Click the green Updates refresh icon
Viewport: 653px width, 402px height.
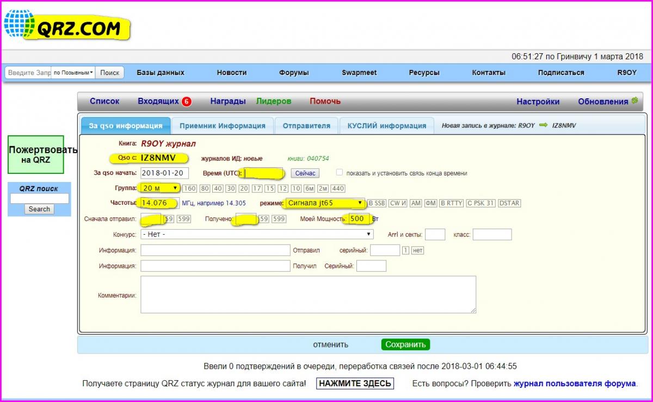[634, 101]
